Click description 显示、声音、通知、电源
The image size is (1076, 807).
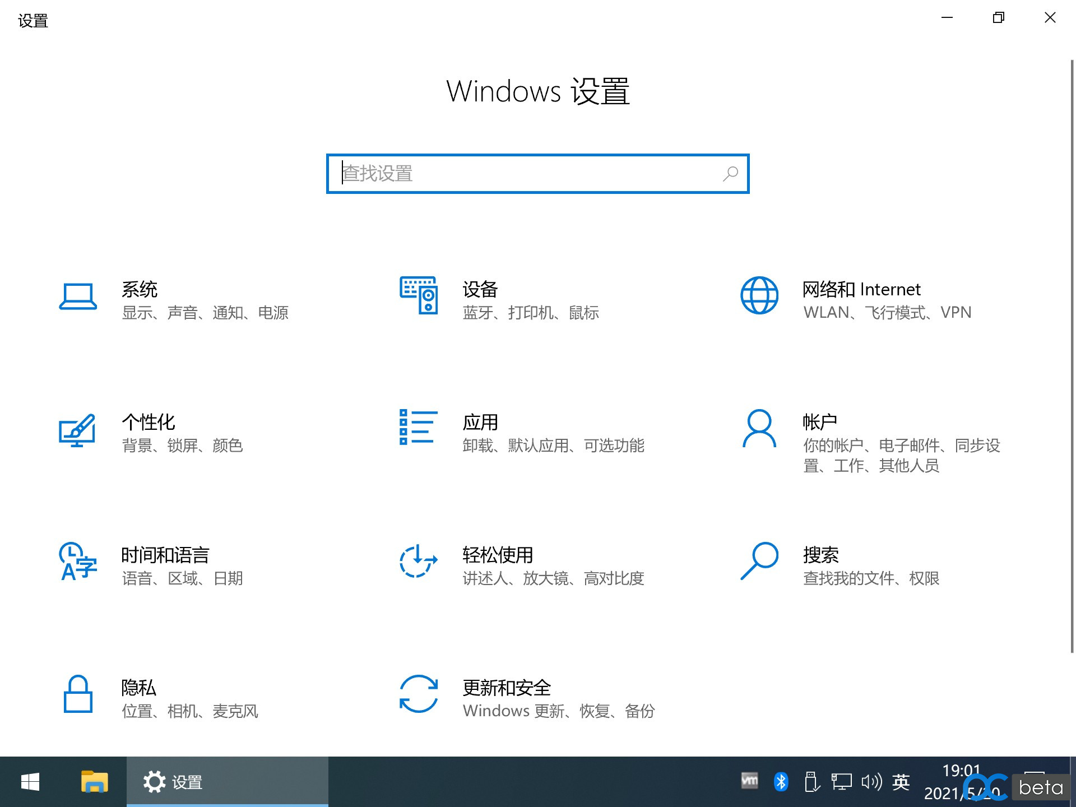205,313
